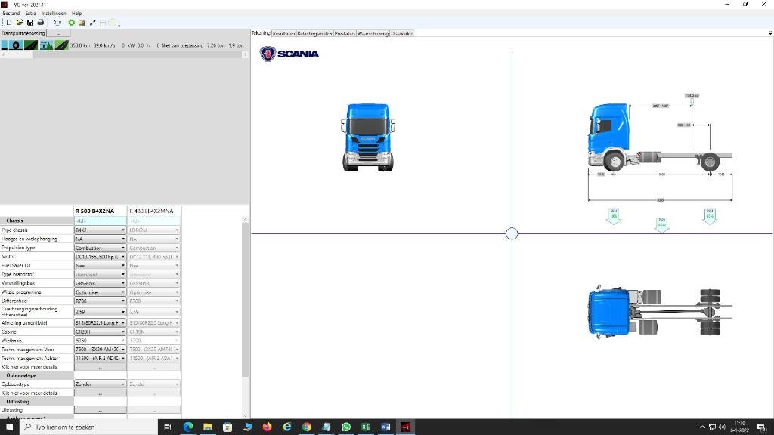774x435 pixels.
Task: Open Cabine CR20H dropdown
Action: pos(101,332)
